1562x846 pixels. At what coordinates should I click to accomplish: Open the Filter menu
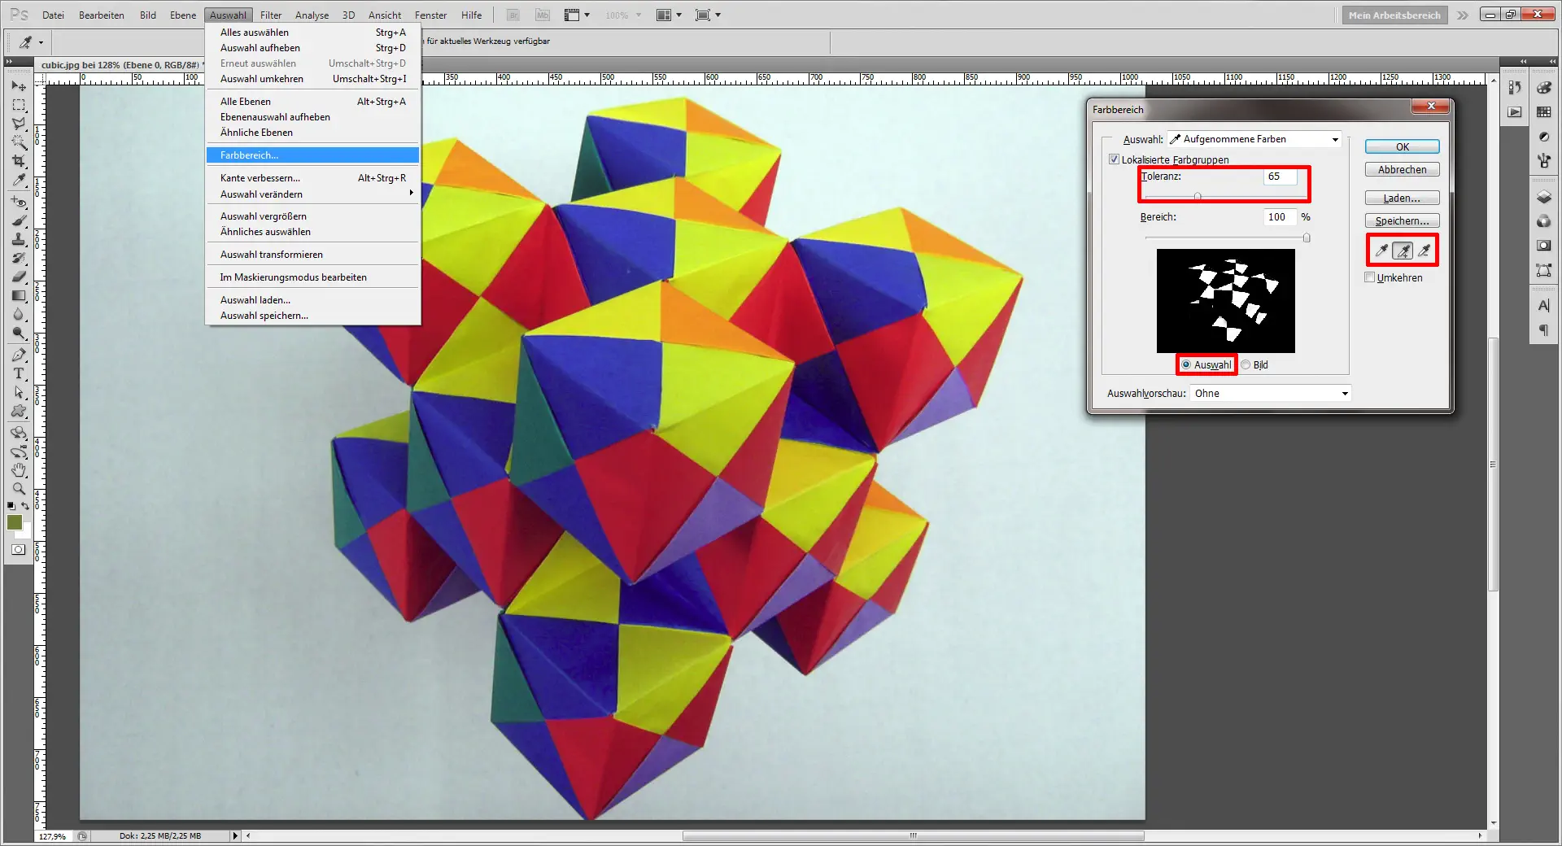click(x=271, y=15)
